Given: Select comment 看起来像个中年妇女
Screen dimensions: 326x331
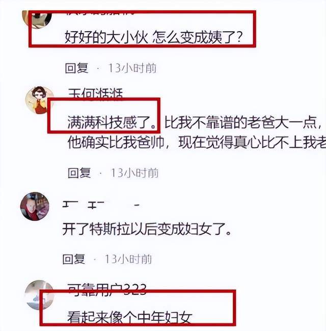Looking at the screenshot, I should [130, 317].
